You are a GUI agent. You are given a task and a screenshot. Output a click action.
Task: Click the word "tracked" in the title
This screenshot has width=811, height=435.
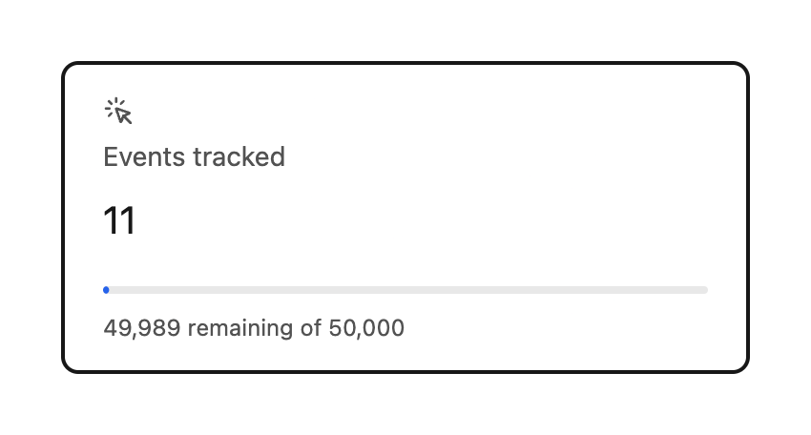[239, 156]
